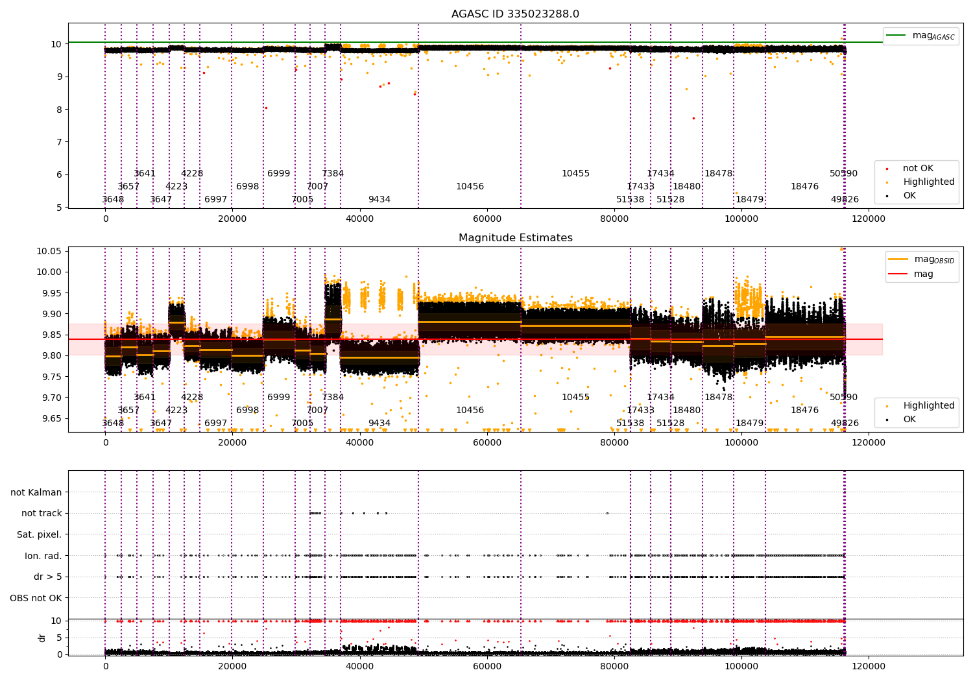Click x-axis tick 60000 on the dr plot

tap(486, 666)
